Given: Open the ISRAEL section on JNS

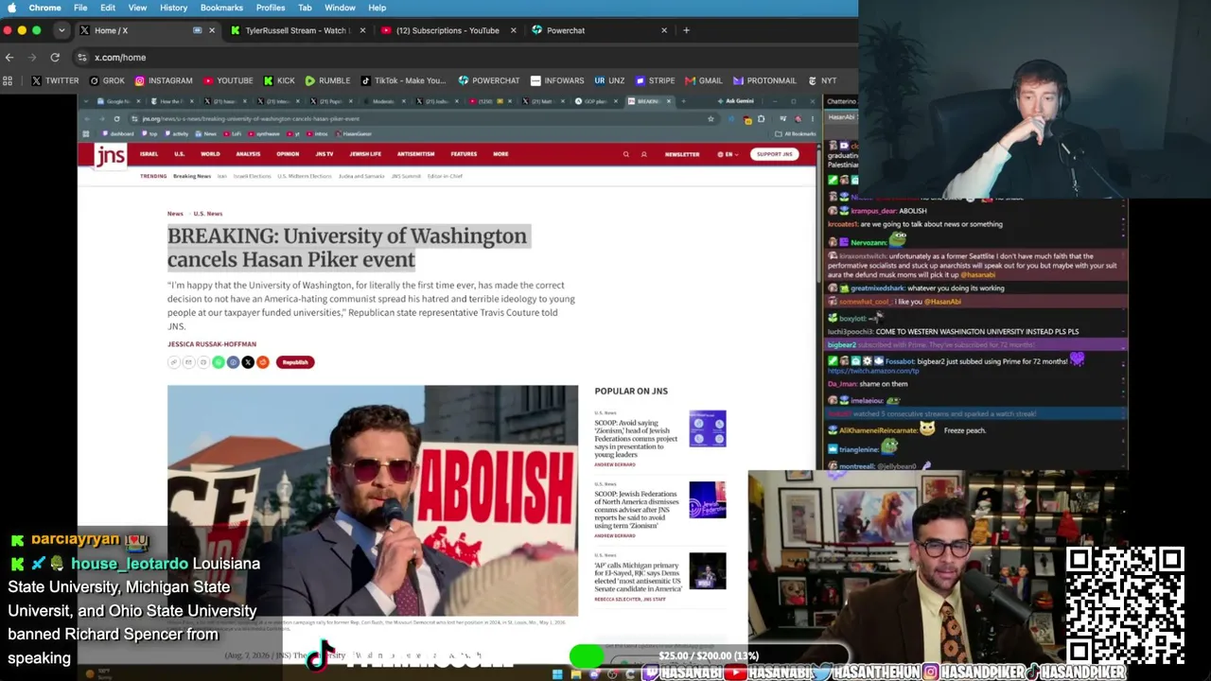Looking at the screenshot, I should (x=149, y=154).
